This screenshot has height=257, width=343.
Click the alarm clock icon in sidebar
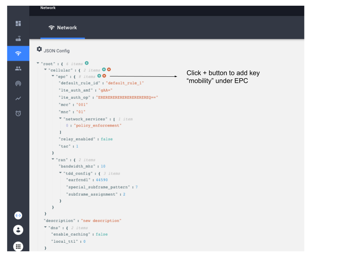coord(18,113)
